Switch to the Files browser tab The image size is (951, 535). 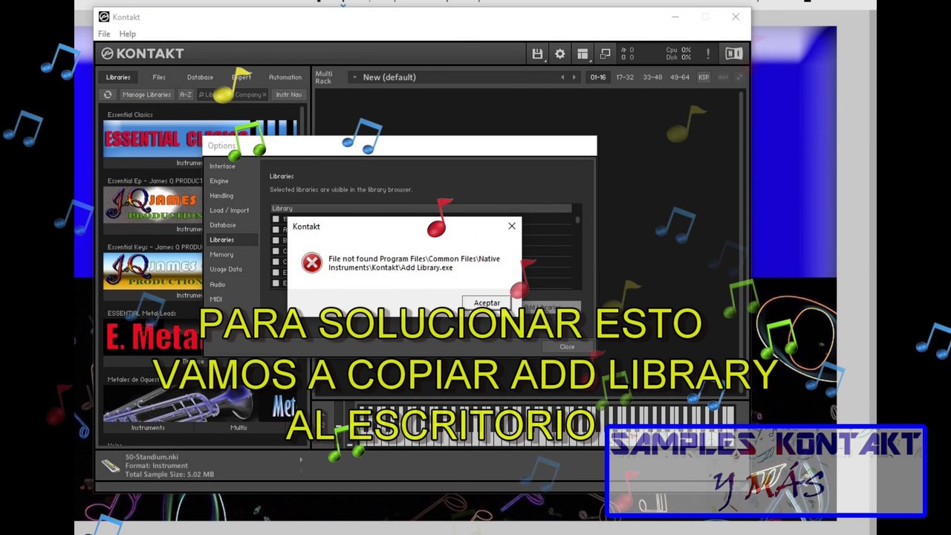(159, 77)
